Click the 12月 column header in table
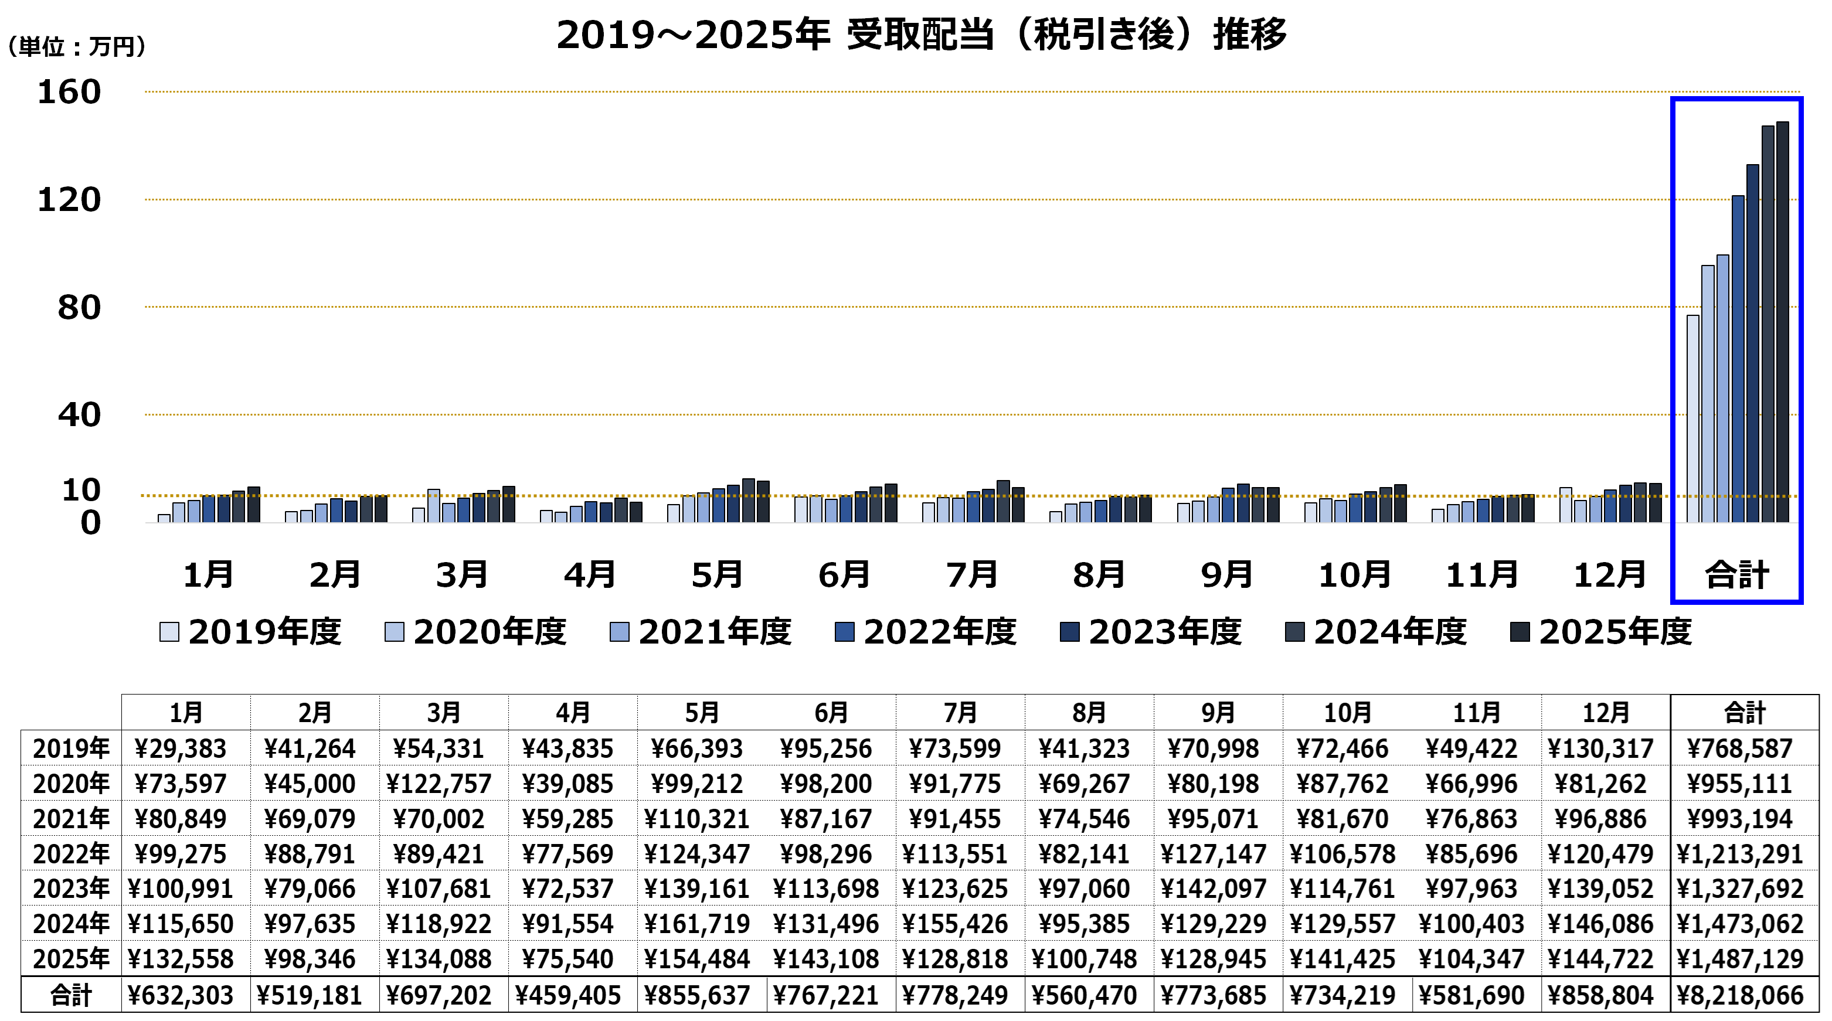Screen dimensions: 1832x1021 point(1606,713)
